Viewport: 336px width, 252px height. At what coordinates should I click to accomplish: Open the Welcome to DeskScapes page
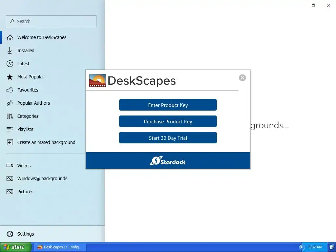pyautogui.click(x=52, y=37)
